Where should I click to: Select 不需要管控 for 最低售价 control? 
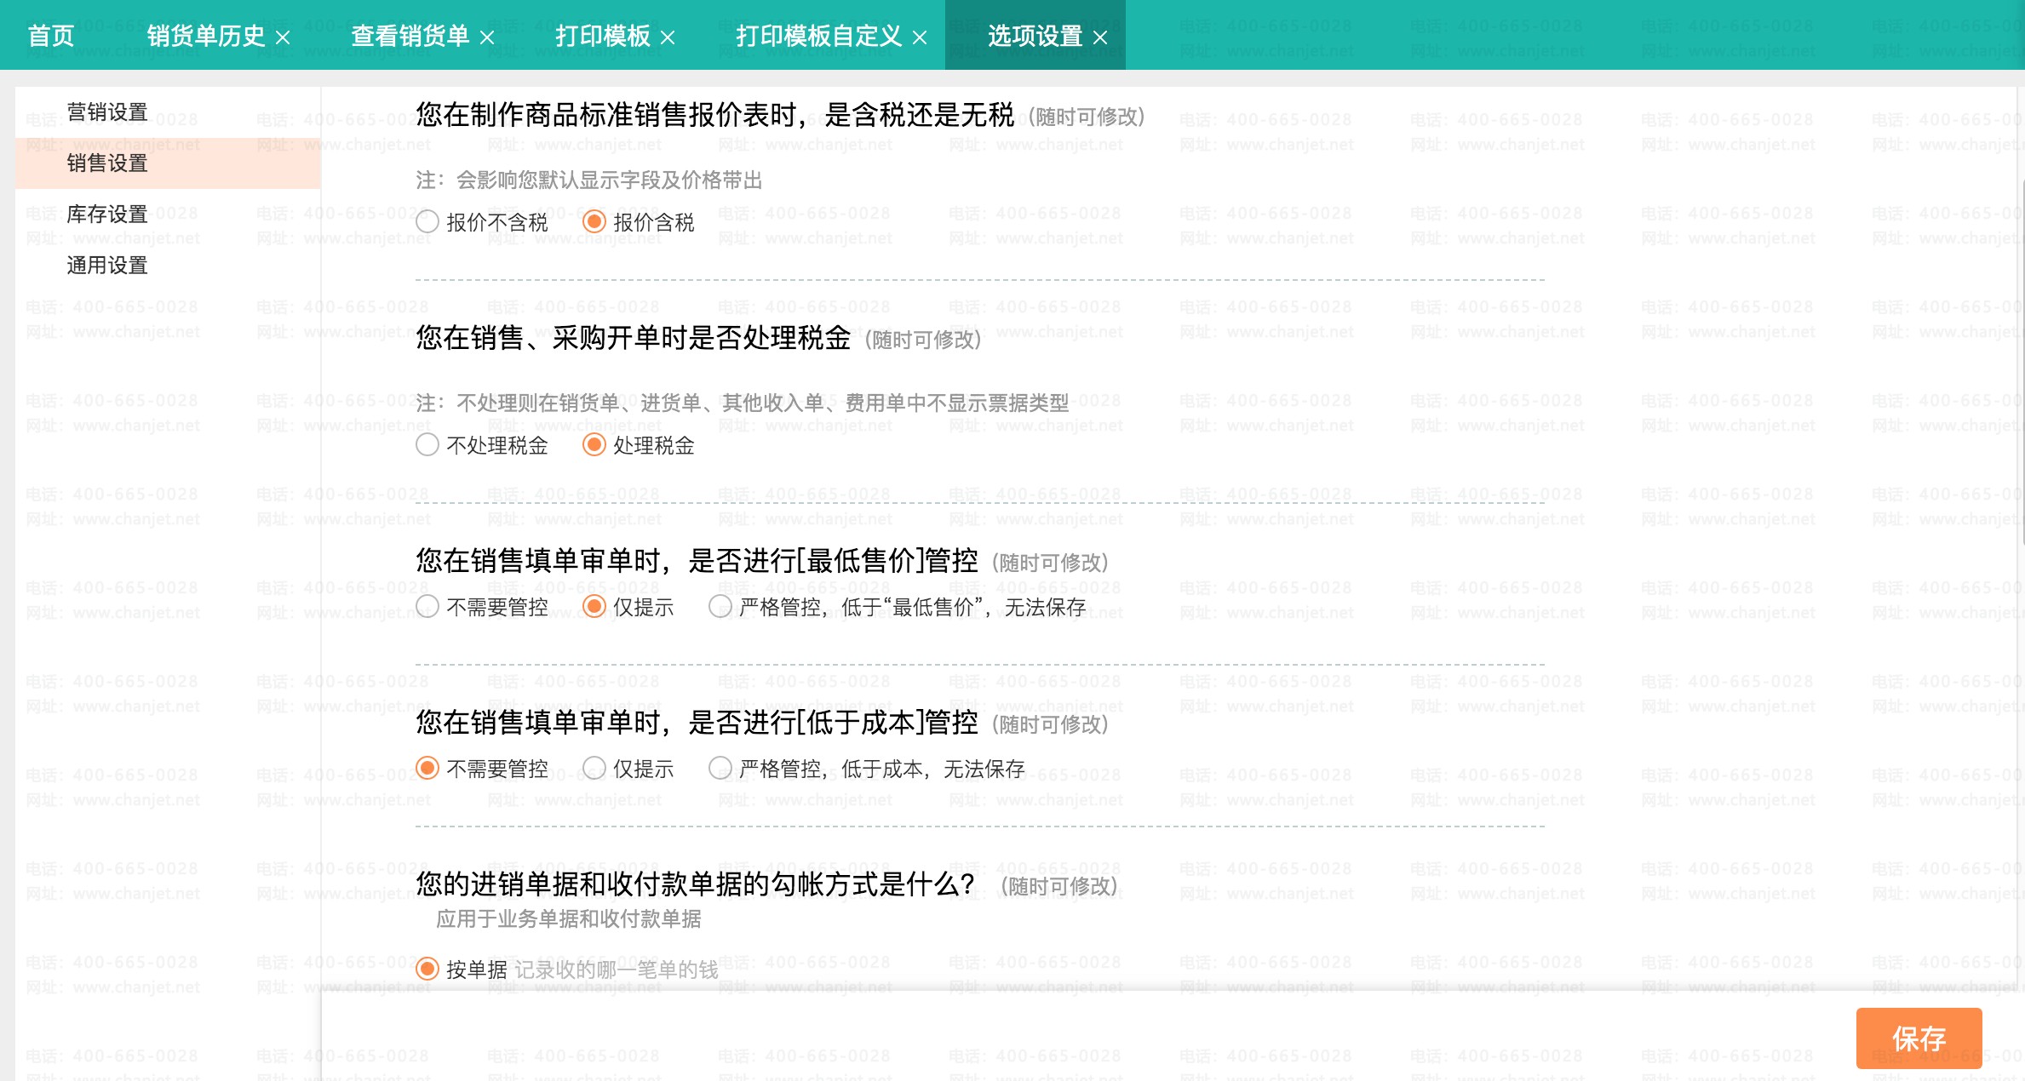point(427,607)
